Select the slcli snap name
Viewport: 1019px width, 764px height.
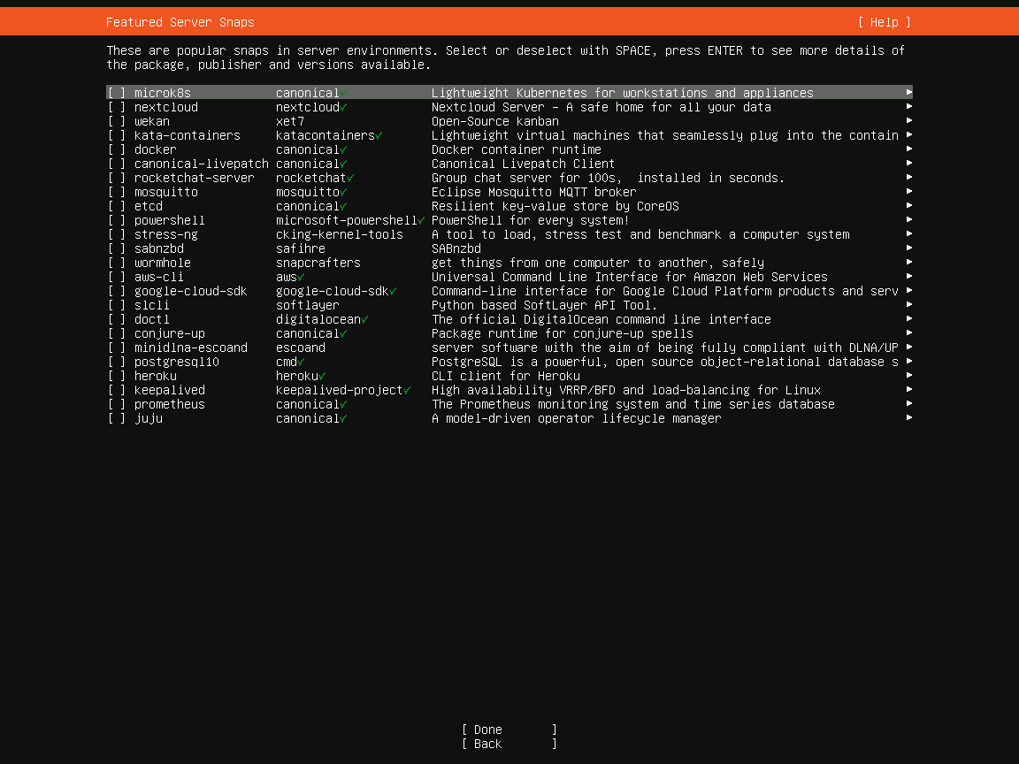tap(152, 305)
